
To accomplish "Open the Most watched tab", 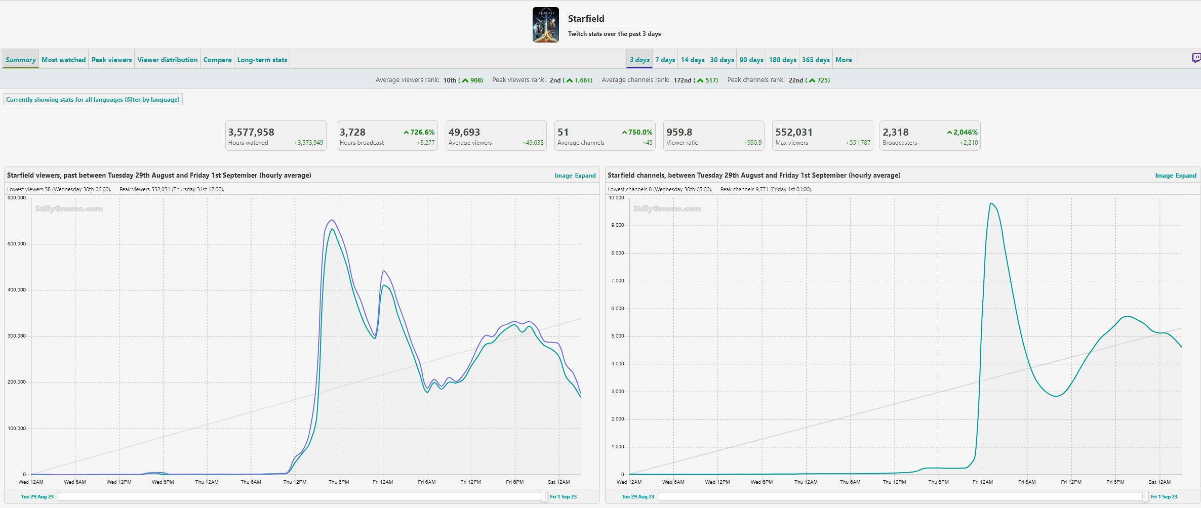I will coord(64,60).
